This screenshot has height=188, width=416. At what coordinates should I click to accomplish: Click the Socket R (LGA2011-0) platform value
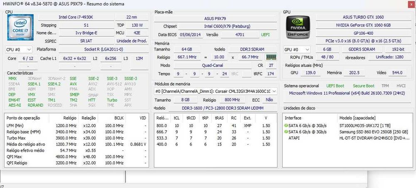(104, 50)
